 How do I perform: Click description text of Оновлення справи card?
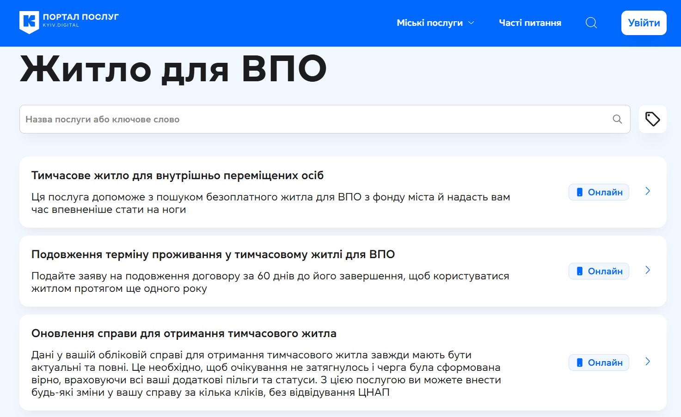coord(266,374)
